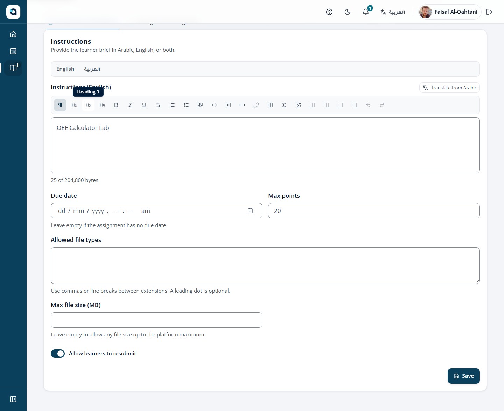Click Translate from Arabic
The height and width of the screenshot is (411, 504).
pyautogui.click(x=449, y=88)
